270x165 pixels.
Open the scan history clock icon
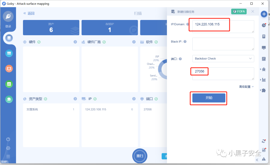tap(264, 25)
